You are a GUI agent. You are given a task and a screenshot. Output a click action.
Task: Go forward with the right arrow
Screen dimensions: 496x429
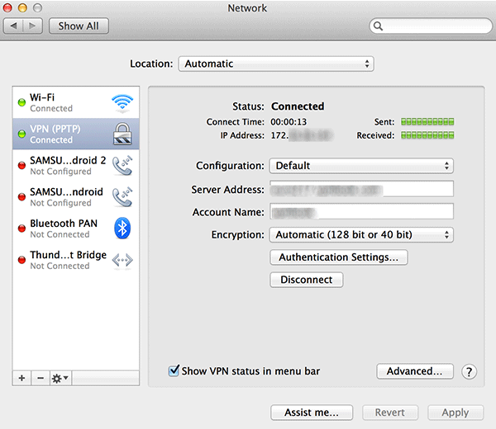[x=32, y=26]
